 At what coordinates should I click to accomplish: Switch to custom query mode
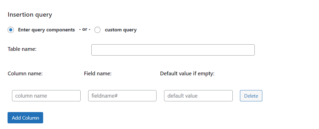98,30
